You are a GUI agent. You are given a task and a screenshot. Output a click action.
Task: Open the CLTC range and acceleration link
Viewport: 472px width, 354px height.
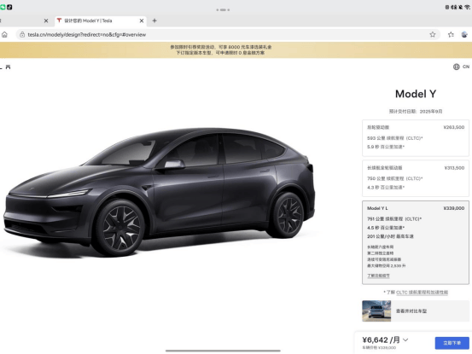pyautogui.click(x=422, y=293)
